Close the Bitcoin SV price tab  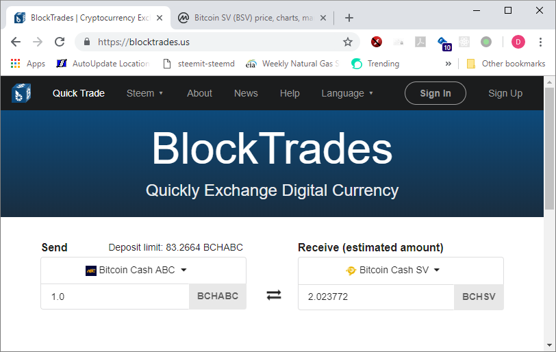323,18
